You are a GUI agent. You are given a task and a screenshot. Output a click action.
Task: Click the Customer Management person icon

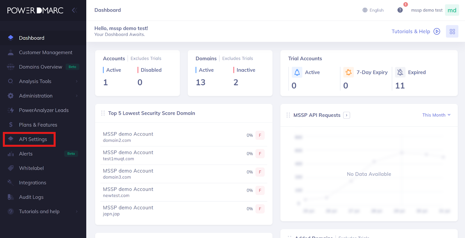11,52
